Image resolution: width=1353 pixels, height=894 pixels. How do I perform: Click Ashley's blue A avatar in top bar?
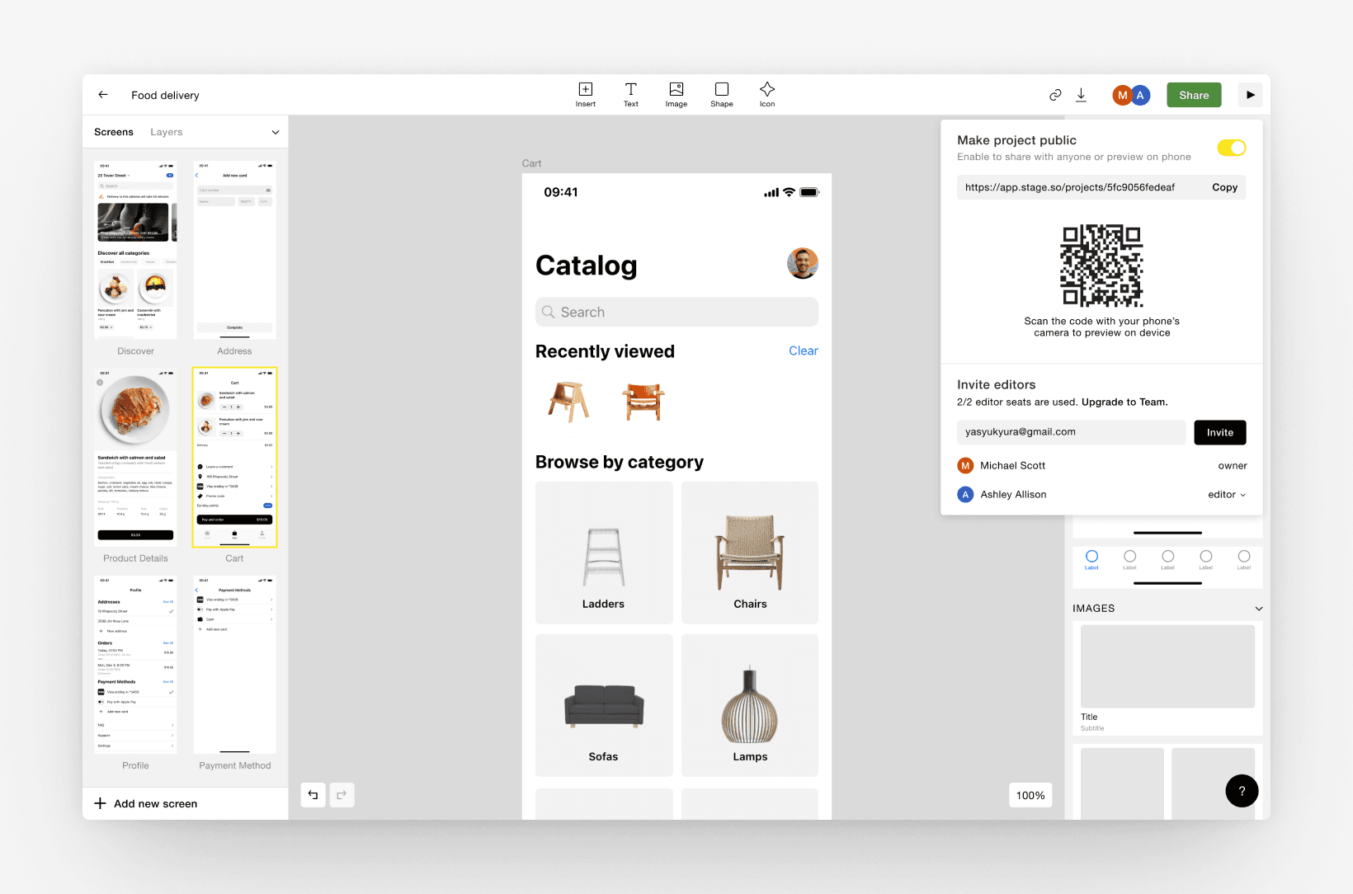click(x=1141, y=95)
